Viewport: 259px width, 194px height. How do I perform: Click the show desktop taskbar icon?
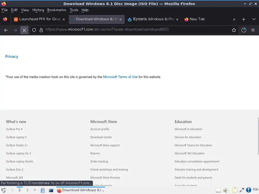click(51, 190)
